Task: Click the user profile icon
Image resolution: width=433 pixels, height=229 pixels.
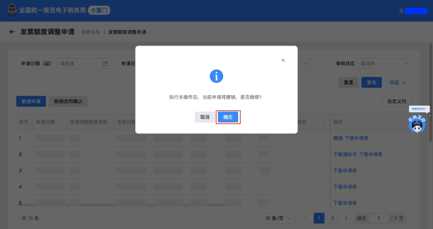Action: point(401,11)
